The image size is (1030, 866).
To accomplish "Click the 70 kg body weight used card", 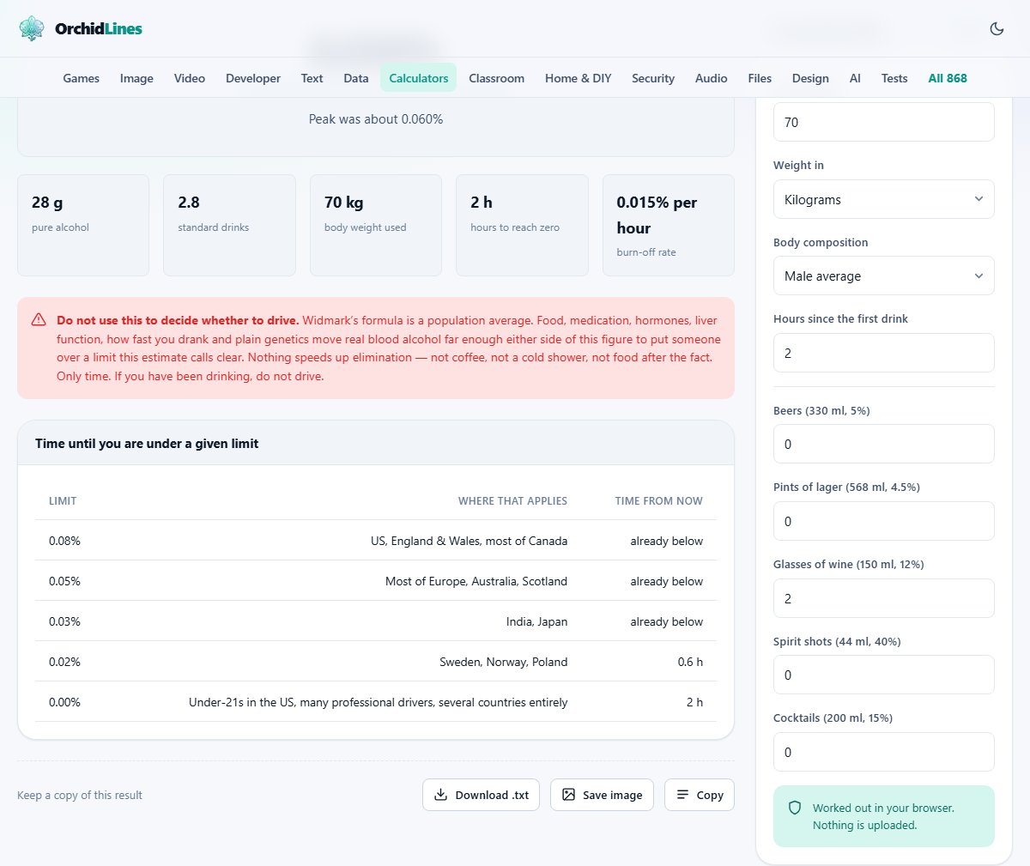I will [x=376, y=226].
